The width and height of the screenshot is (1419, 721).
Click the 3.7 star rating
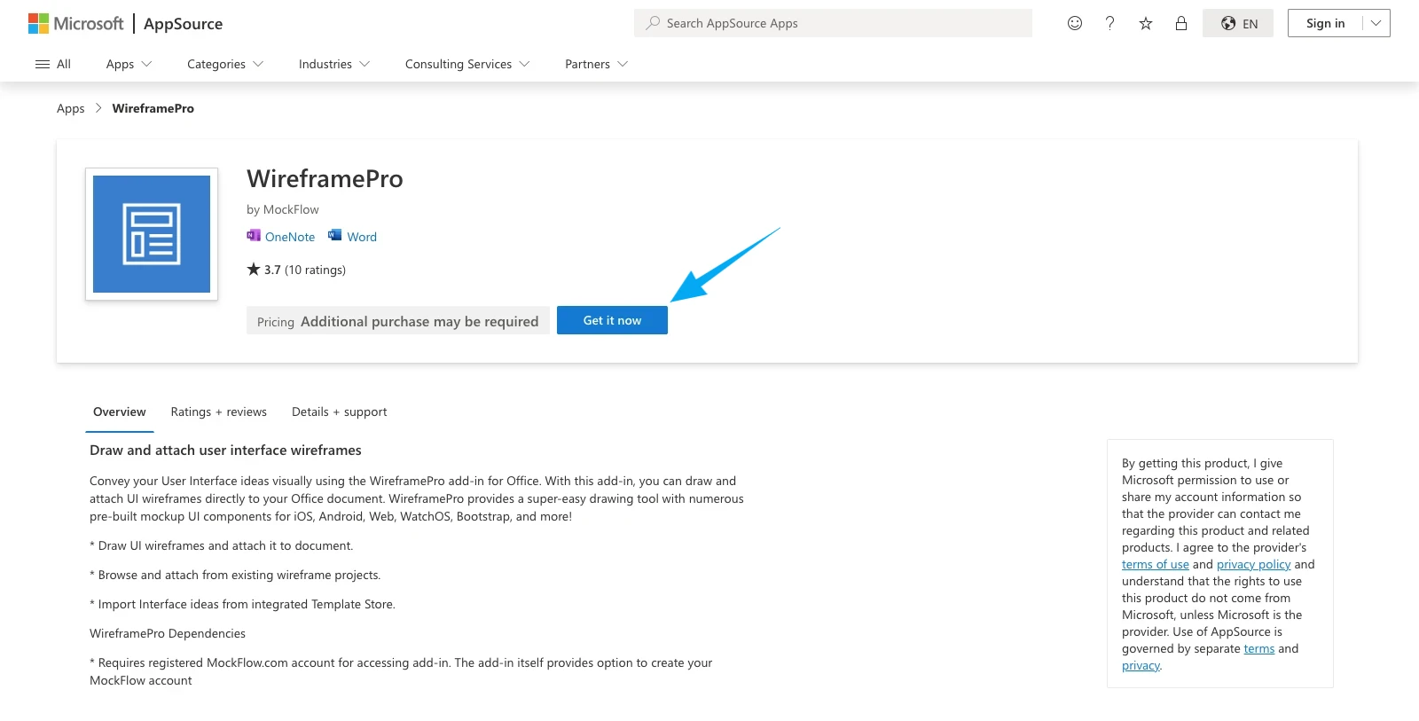[263, 270]
